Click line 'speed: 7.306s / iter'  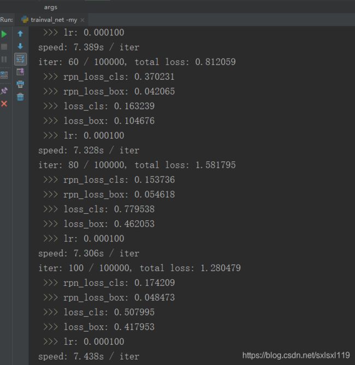click(88, 254)
